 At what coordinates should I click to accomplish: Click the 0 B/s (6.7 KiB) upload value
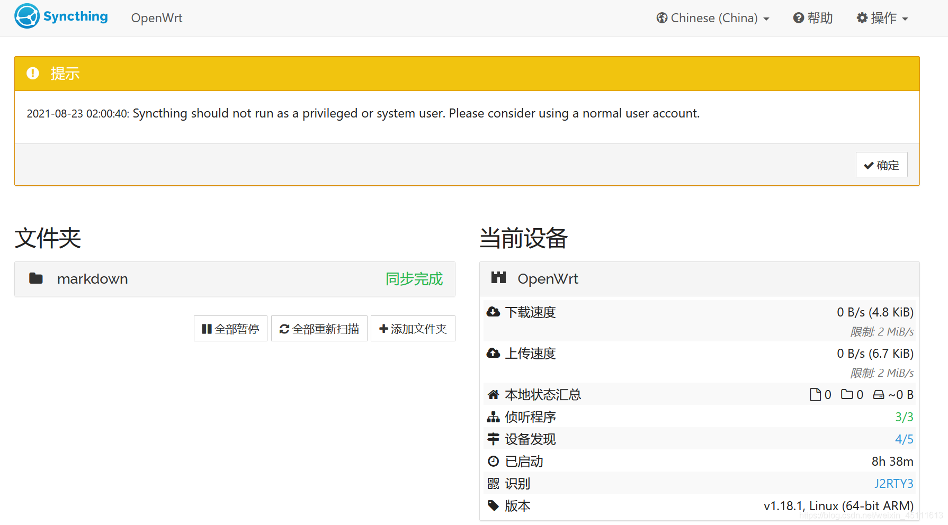coord(875,353)
